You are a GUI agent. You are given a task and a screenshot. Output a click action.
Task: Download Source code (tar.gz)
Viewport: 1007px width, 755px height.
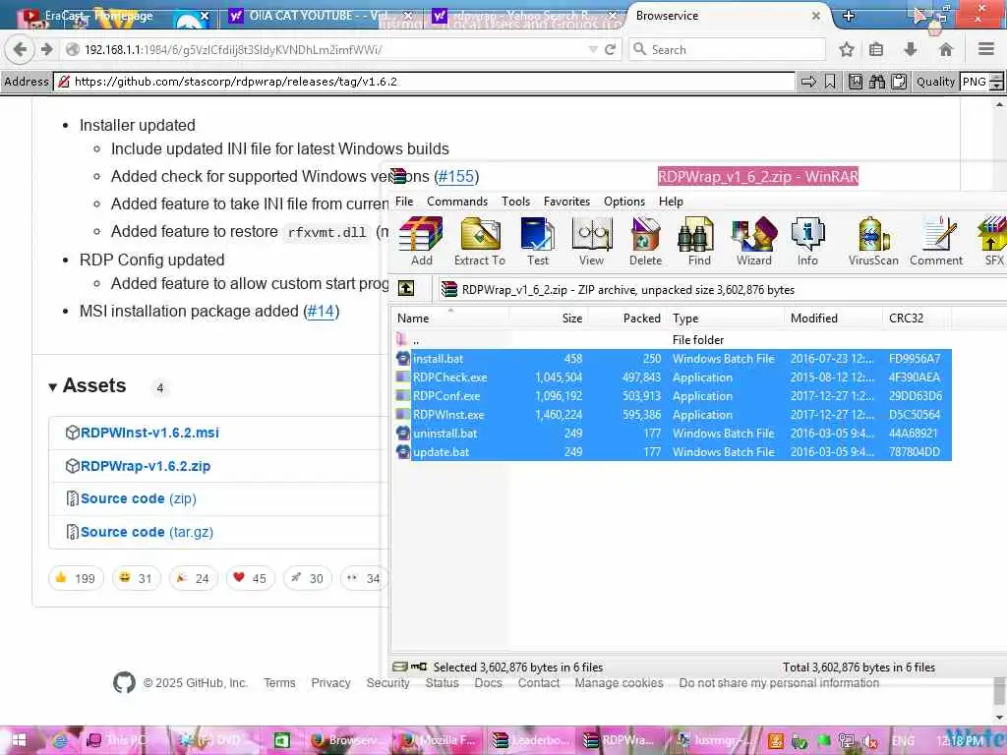coord(147,532)
